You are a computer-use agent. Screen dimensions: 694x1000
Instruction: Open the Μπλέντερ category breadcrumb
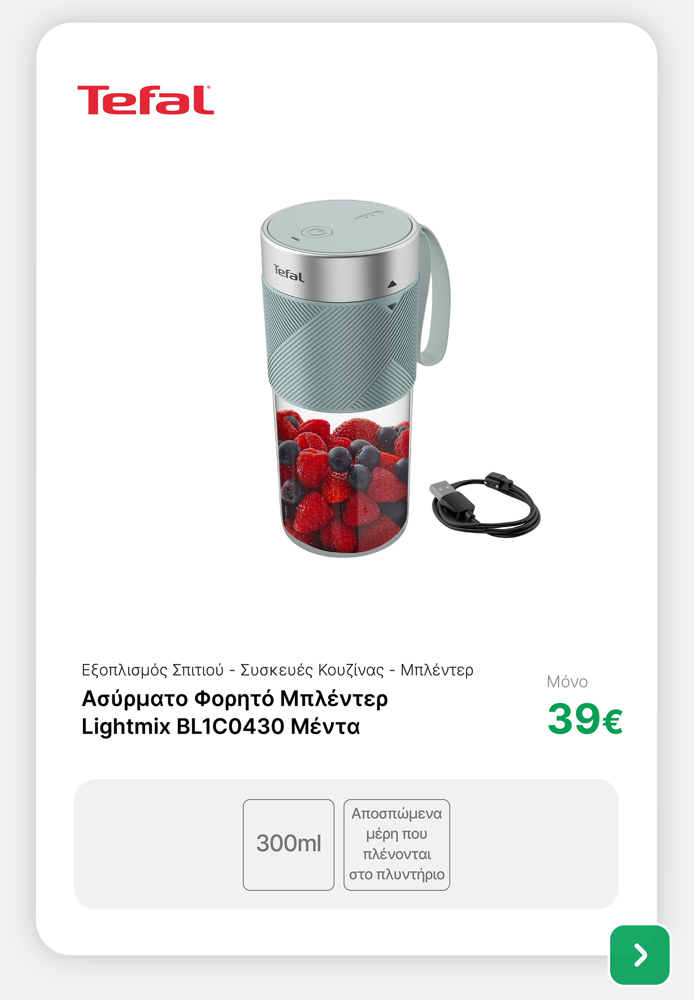(x=437, y=670)
